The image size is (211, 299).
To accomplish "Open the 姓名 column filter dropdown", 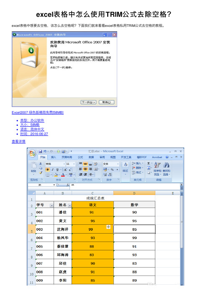I will (69, 205).
